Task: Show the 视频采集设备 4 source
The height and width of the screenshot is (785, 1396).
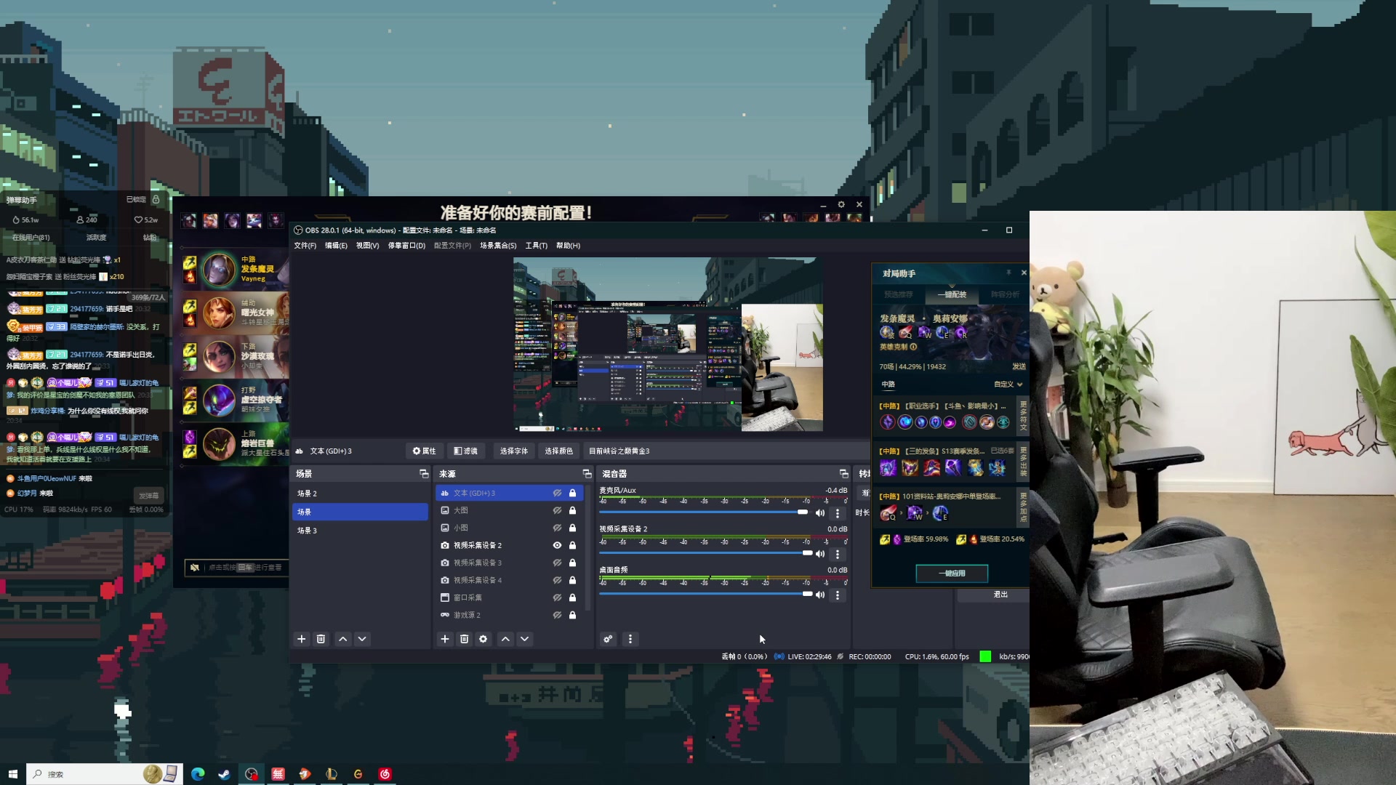Action: point(557,580)
